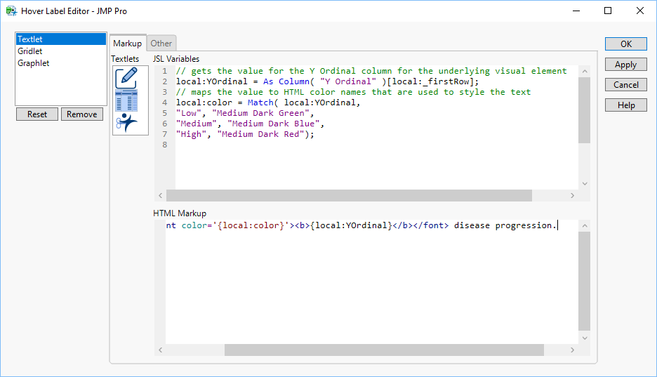The image size is (657, 377).
Task: Click HTML Markup horizontal scrollbar left arrow
Action: point(160,350)
